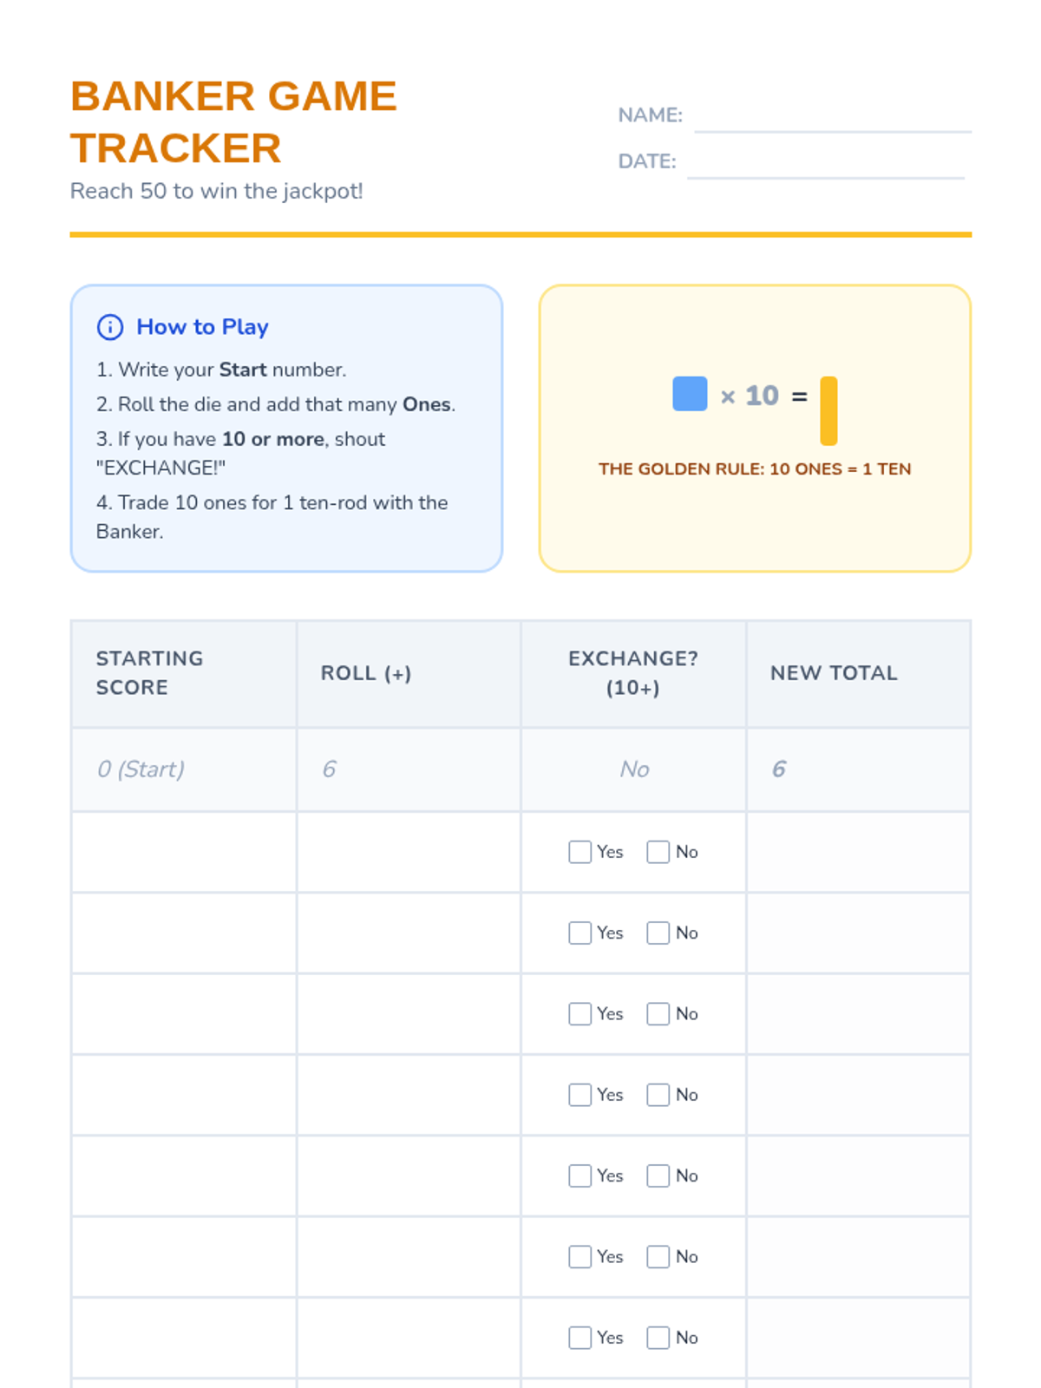Click the blue ones square icon
The width and height of the screenshot is (1041, 1388).
coord(690,394)
